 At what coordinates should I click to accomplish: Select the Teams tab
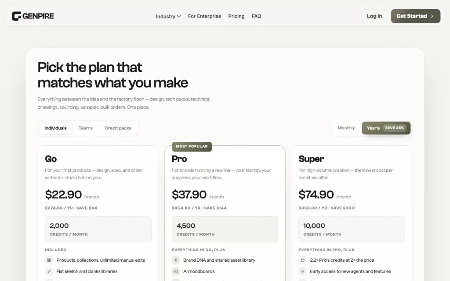click(86, 128)
